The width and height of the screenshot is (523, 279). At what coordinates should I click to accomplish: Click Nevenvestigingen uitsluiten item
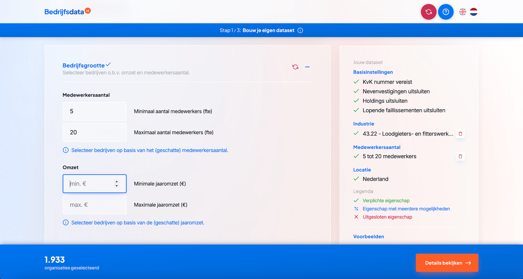[x=396, y=91]
